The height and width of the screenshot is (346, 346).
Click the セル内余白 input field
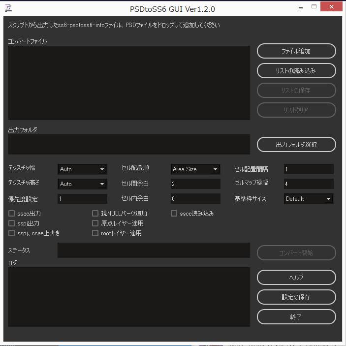(195, 199)
